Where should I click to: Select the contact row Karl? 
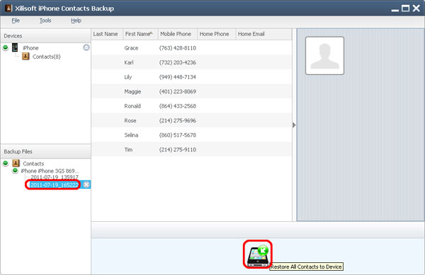point(192,62)
